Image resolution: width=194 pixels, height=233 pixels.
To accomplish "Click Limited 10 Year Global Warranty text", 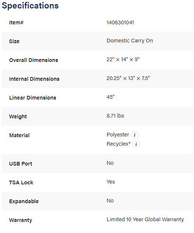I will coord(145,219).
